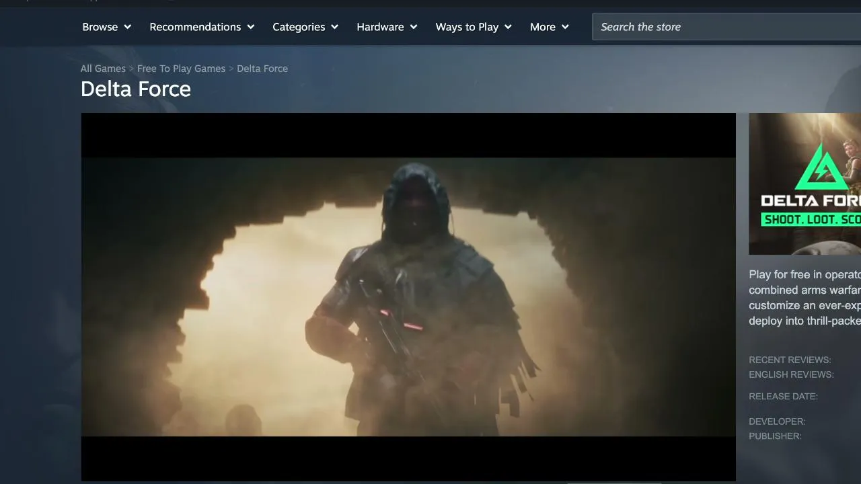Click the DEVELOPER label

[777, 421]
